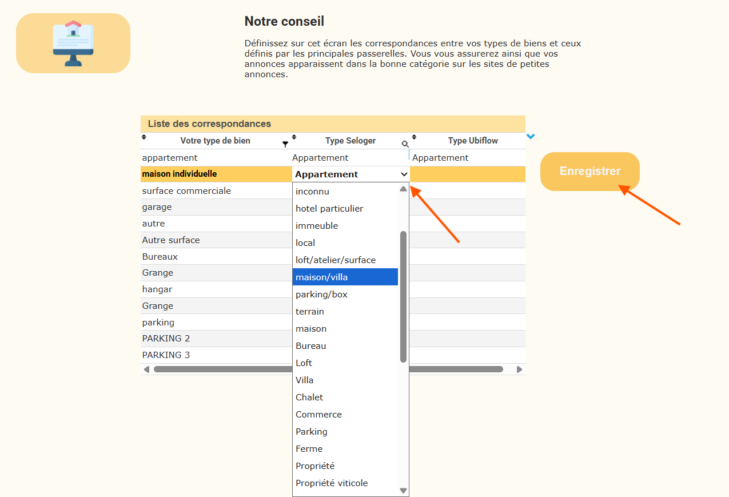Select the PARKING 3 row
The width and height of the screenshot is (729, 497).
click(166, 355)
